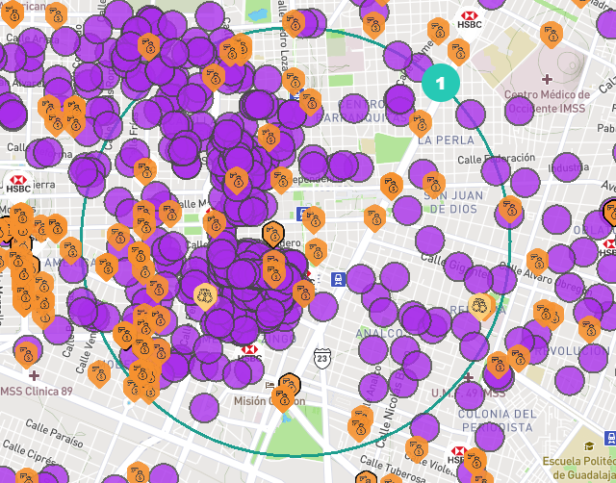Select blue train icon northeast of highway 23
Image resolution: width=616 pixels, height=483 pixels.
tap(338, 279)
